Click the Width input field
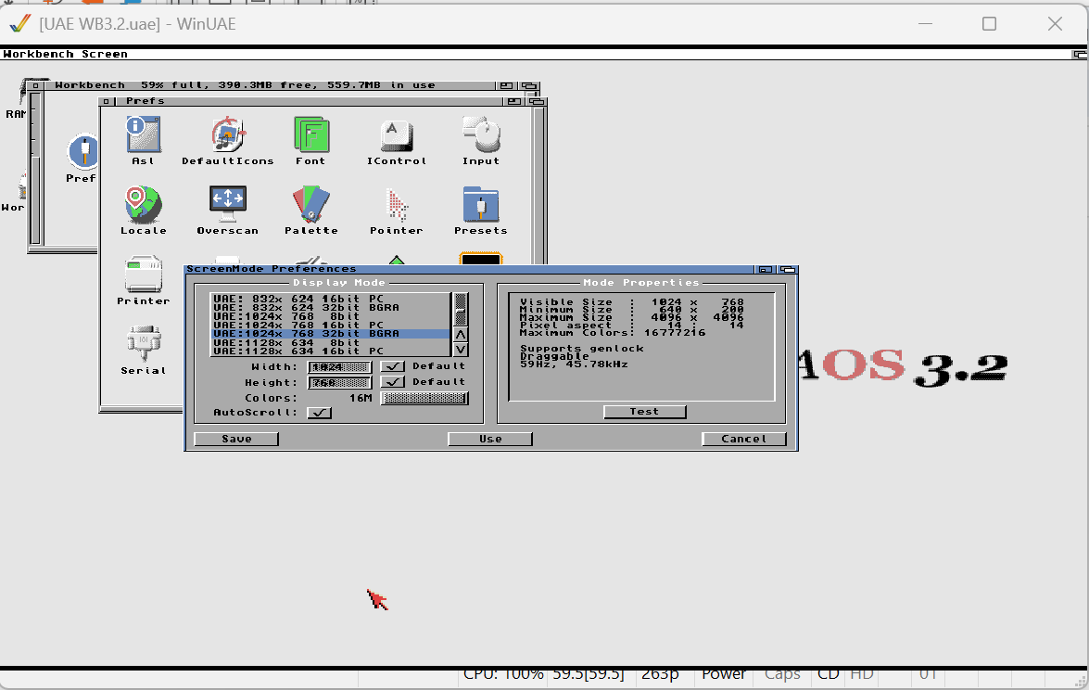The width and height of the screenshot is (1089, 690). coord(339,366)
